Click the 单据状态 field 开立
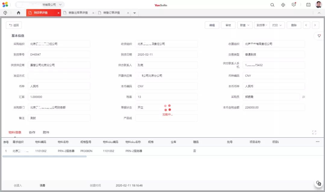This screenshot has height=192, width=325. [166, 107]
